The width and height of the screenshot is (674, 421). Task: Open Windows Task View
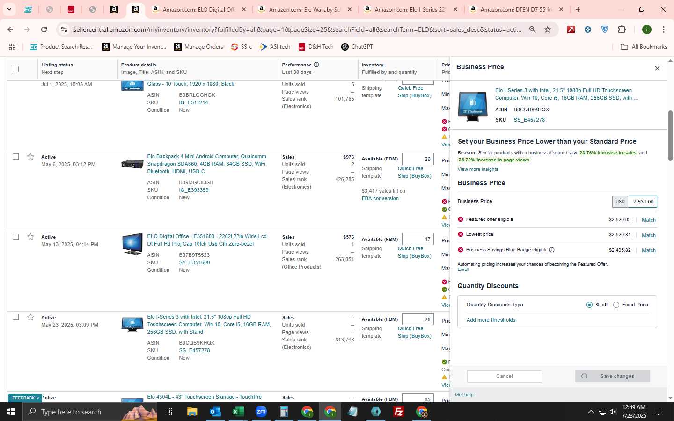pyautogui.click(x=168, y=412)
